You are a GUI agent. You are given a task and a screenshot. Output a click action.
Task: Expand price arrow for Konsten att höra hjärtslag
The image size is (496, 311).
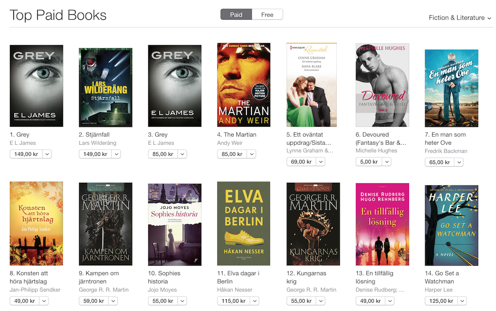pyautogui.click(x=44, y=301)
